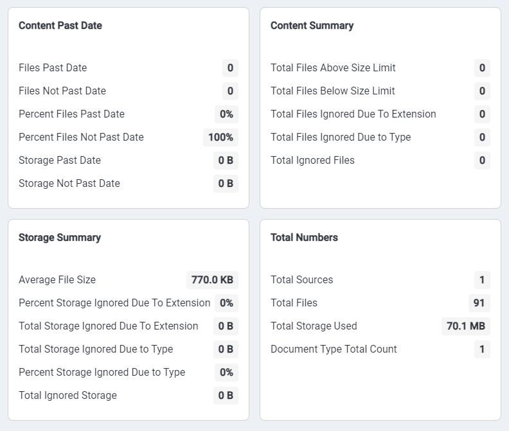Click the Document Type Total Count label
The width and height of the screenshot is (509, 431).
click(334, 349)
